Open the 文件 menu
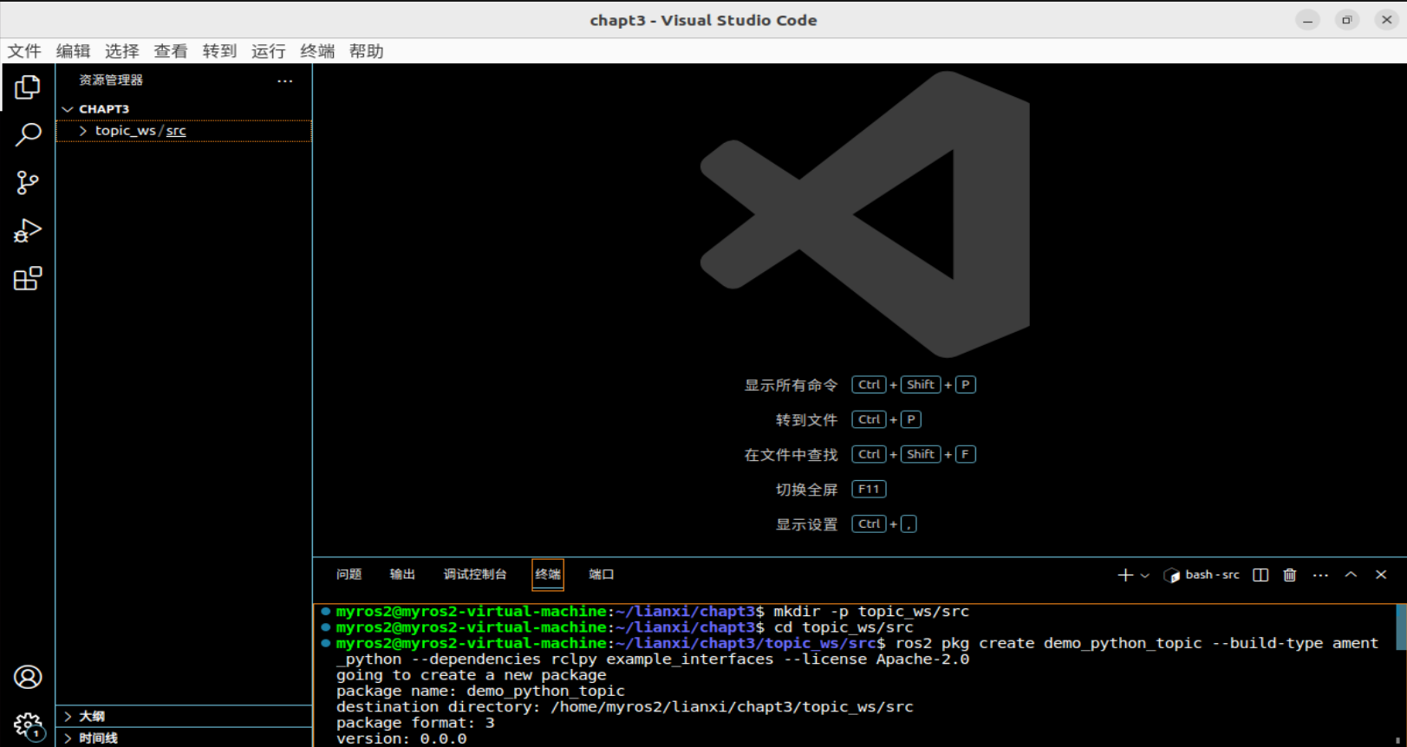 pos(24,51)
